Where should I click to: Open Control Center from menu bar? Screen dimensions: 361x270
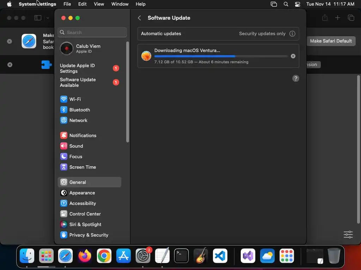298,4
